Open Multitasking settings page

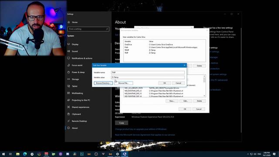pos(77,93)
